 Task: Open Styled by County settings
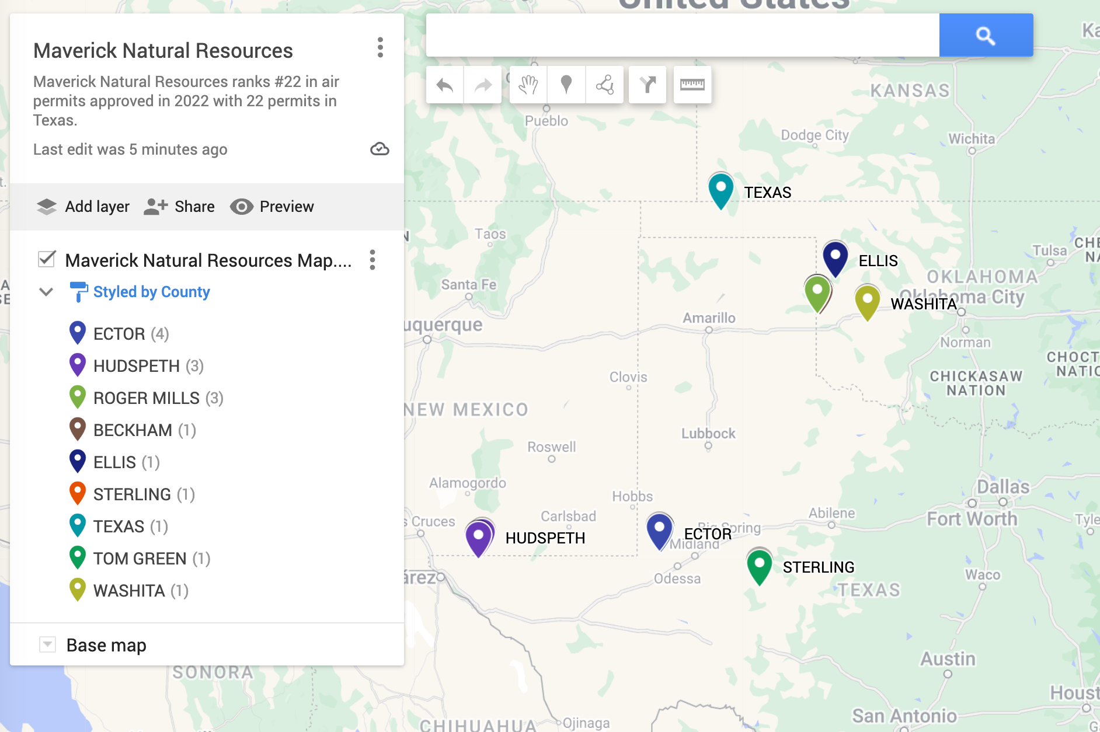[151, 291]
